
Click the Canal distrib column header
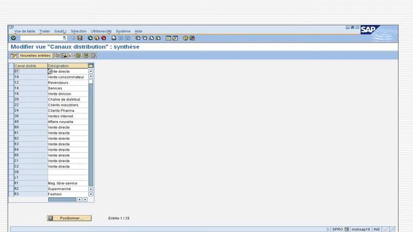(x=30, y=66)
